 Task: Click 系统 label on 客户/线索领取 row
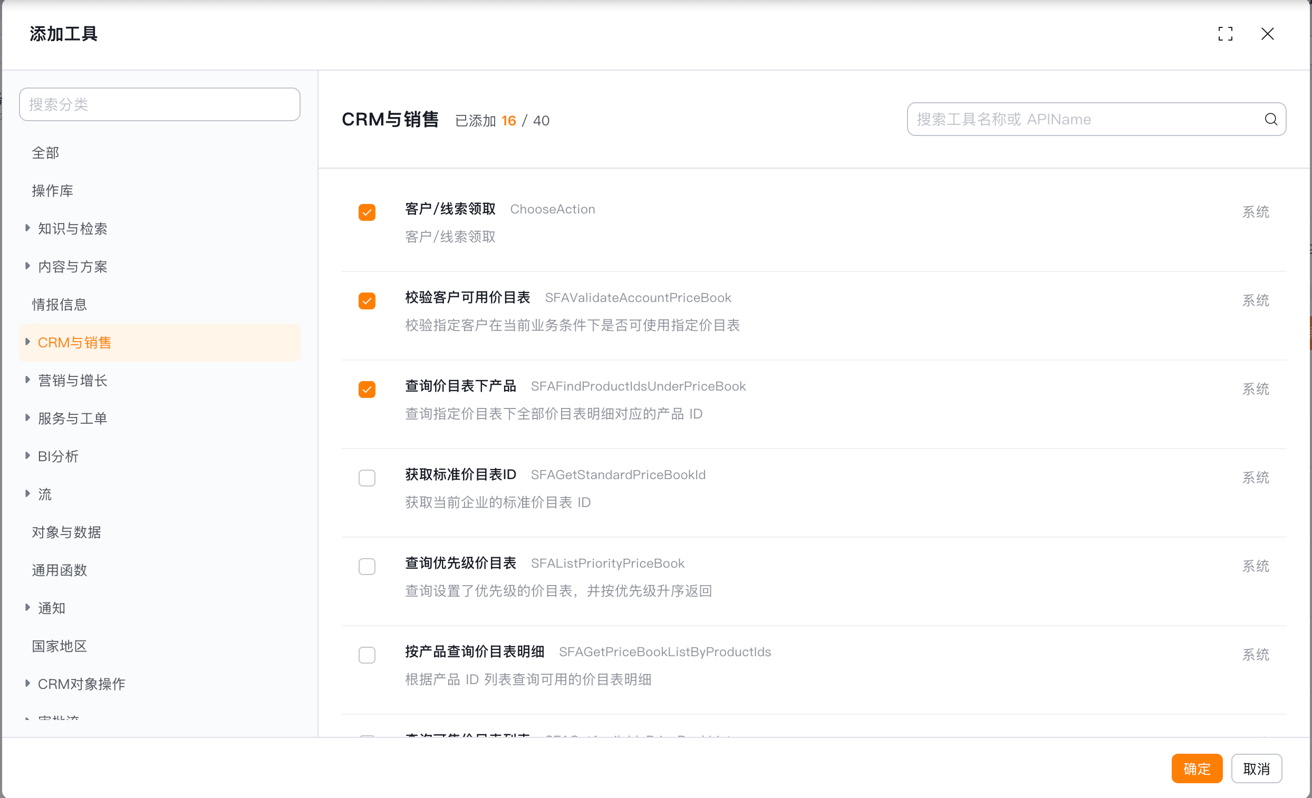1256,212
